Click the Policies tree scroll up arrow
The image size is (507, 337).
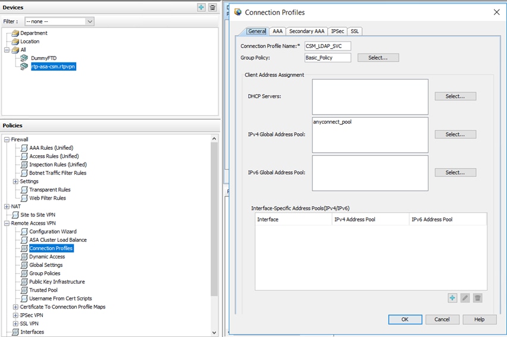click(x=214, y=139)
